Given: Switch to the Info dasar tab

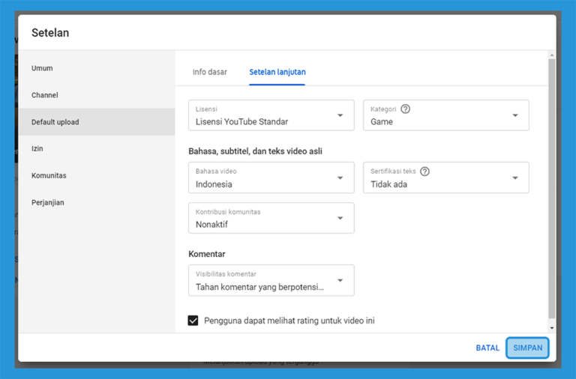Looking at the screenshot, I should point(210,72).
